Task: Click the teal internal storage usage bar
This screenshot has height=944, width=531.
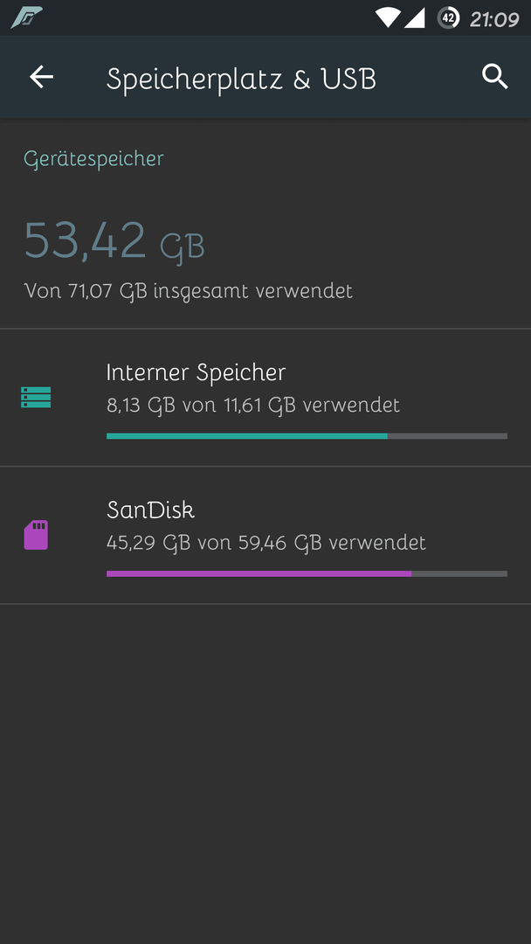Action: click(x=246, y=436)
